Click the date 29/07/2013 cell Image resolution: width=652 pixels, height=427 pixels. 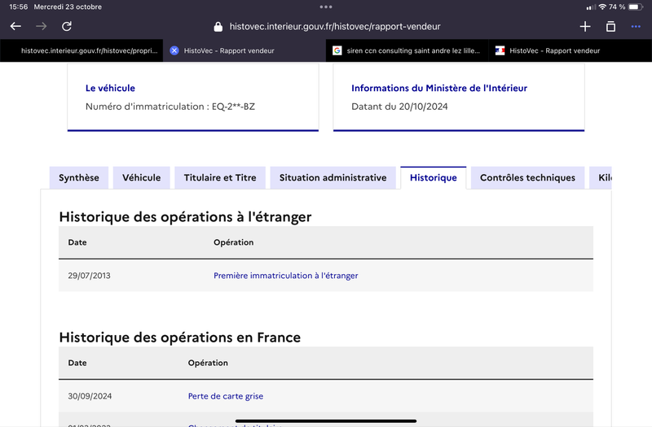[90, 276]
